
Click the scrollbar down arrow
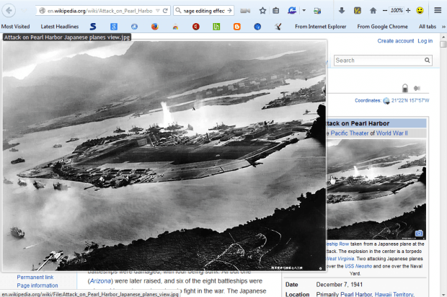click(443, 294)
